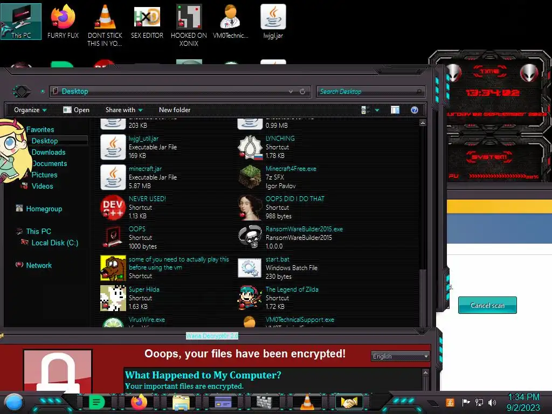
Task: Open the green notes taskbar app
Action: click(97, 402)
